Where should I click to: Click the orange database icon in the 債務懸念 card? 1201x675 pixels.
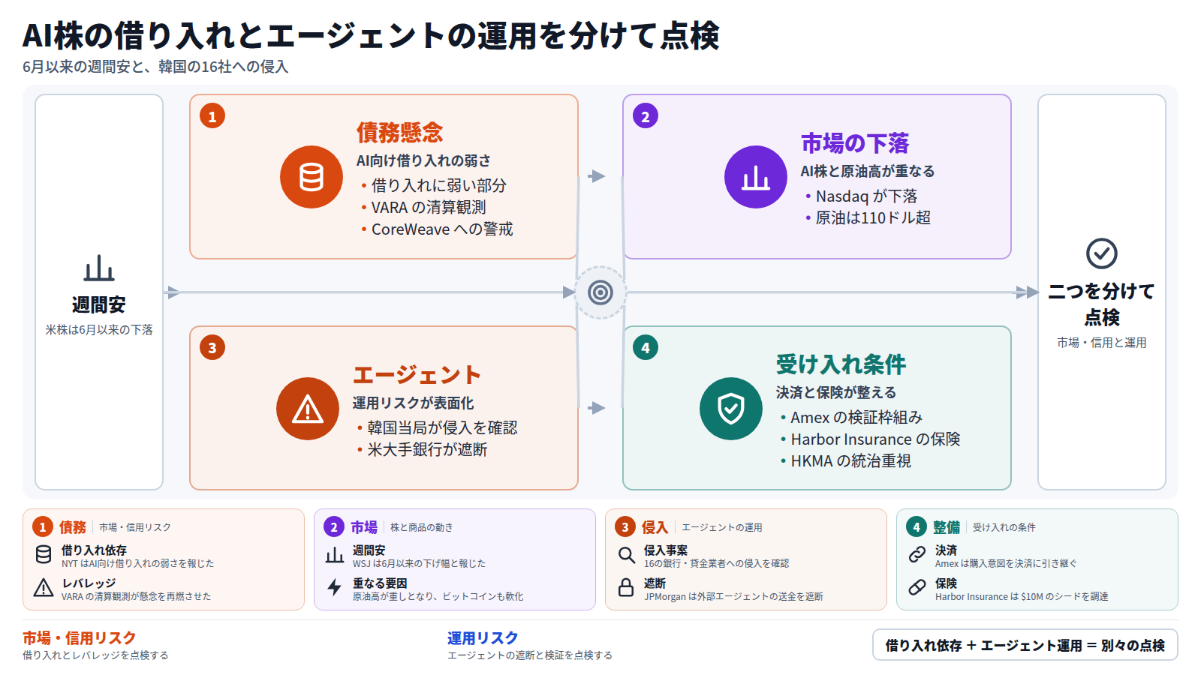312,177
